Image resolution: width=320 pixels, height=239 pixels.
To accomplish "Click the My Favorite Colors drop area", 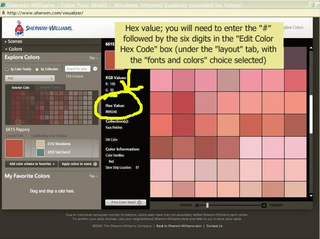I will coord(52,191).
